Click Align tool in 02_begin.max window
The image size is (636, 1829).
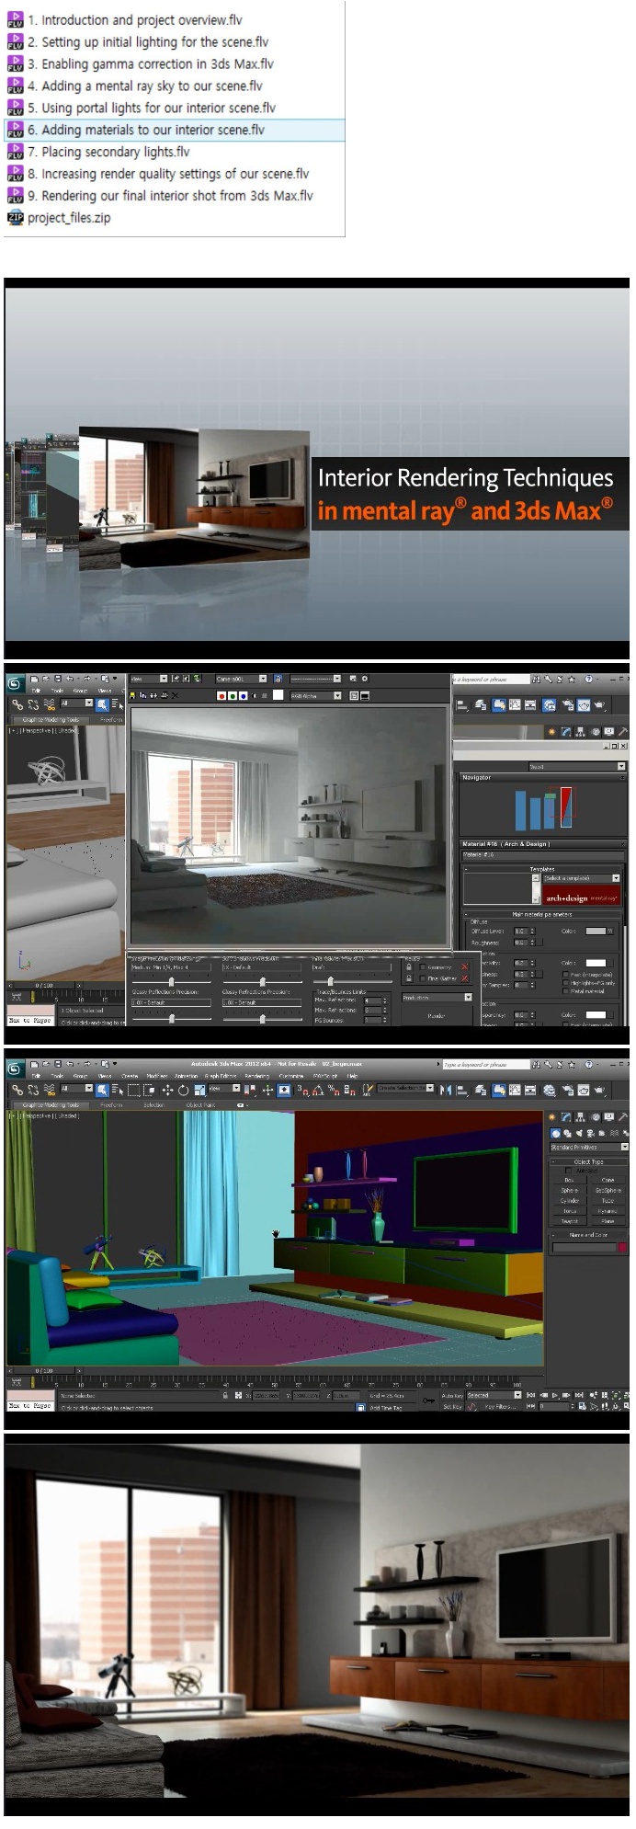point(462,1090)
